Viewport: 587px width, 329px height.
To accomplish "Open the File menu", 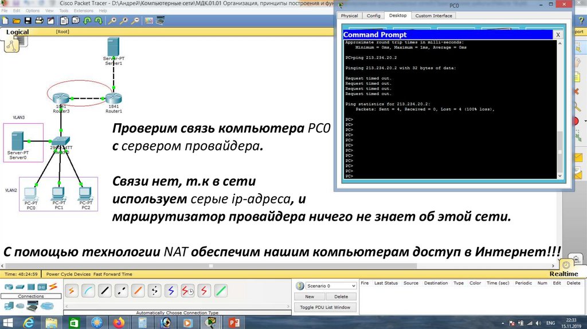I will coord(5,10).
